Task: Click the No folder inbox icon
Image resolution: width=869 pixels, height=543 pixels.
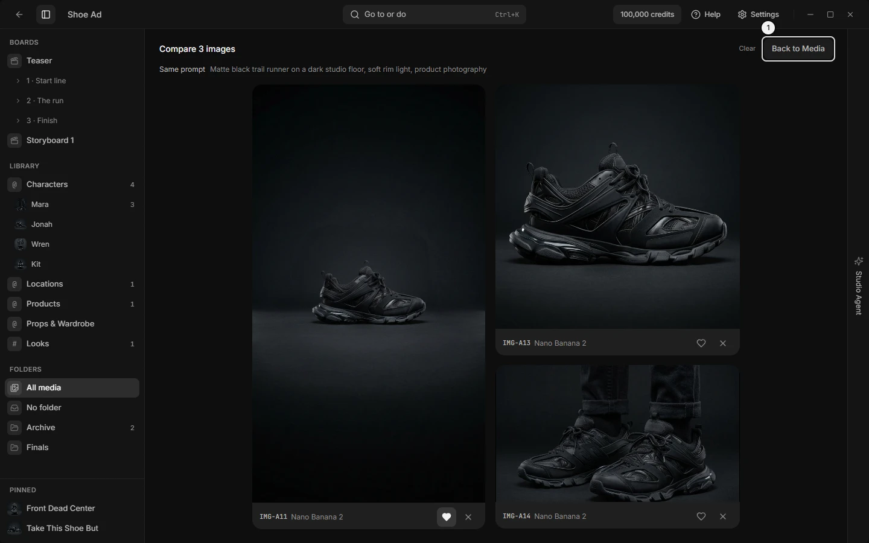Action: tap(14, 408)
